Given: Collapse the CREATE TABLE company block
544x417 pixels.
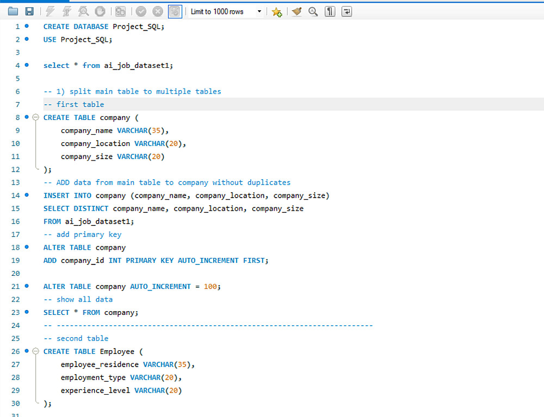Looking at the screenshot, I should pyautogui.click(x=36, y=117).
